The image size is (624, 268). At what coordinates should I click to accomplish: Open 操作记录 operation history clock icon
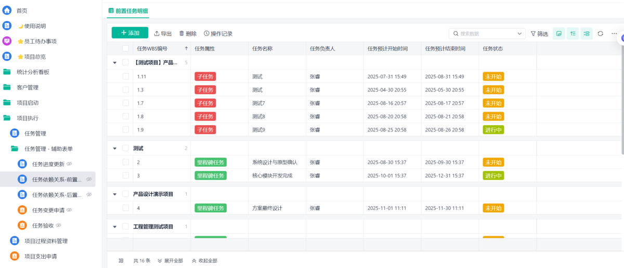point(206,34)
